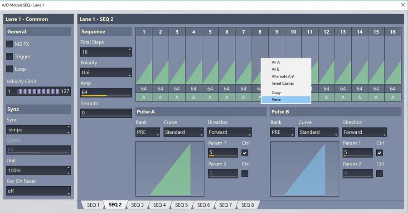
Task: Toggle the A/B pulse button under step 1
Action: tap(144, 97)
